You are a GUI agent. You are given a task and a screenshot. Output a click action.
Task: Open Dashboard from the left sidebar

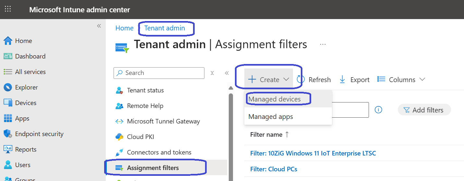(30, 56)
